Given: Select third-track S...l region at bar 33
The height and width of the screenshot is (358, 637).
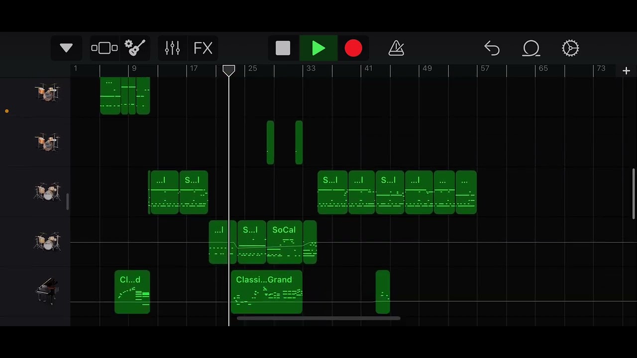Looking at the screenshot, I should point(332,192).
